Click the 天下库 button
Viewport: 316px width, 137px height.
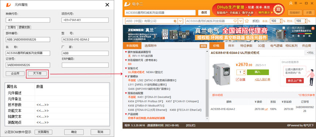pos(37,74)
